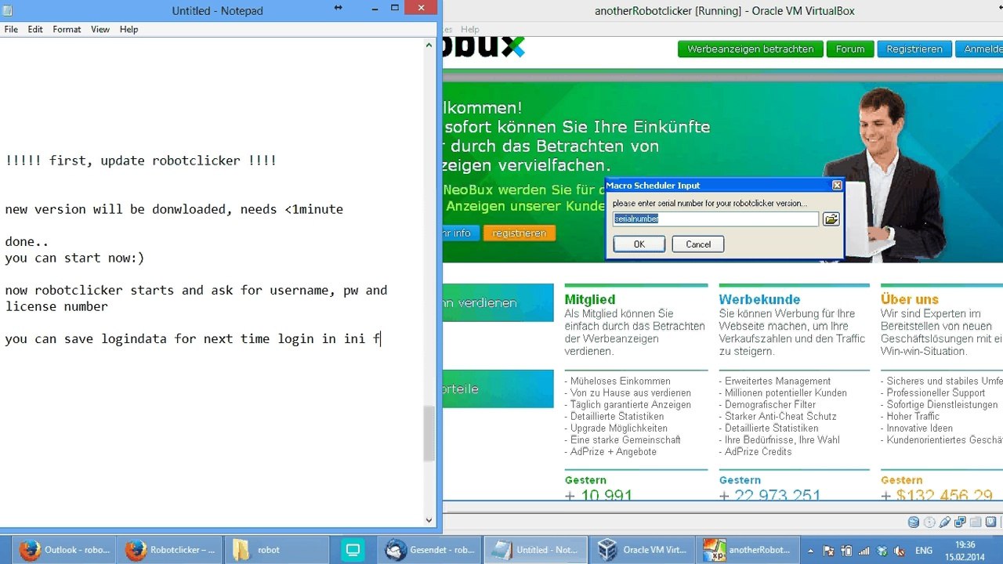
Task: Click the network signal tray icon
Action: 863,550
